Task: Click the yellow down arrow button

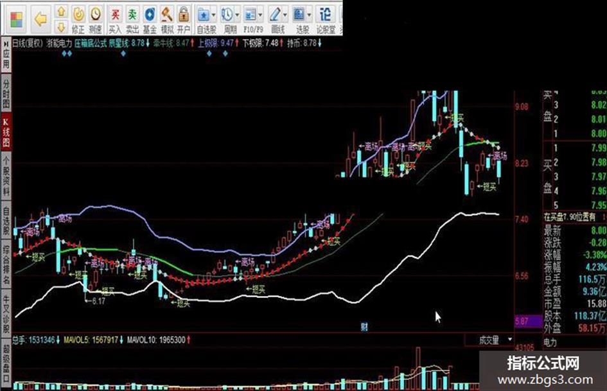Action: 61,27
